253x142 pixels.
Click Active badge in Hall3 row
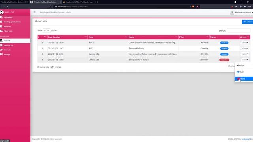(x=224, y=49)
